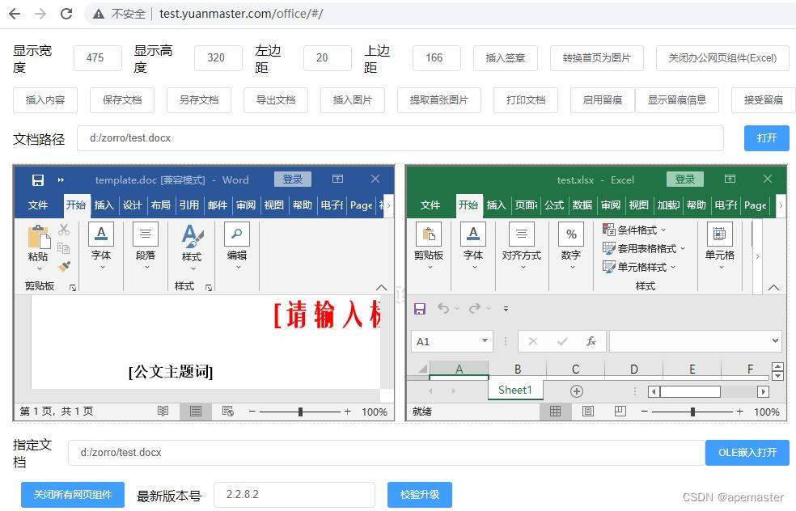Click the Excel undo arrow
Viewport: 796px width, 511px height.
(x=443, y=308)
